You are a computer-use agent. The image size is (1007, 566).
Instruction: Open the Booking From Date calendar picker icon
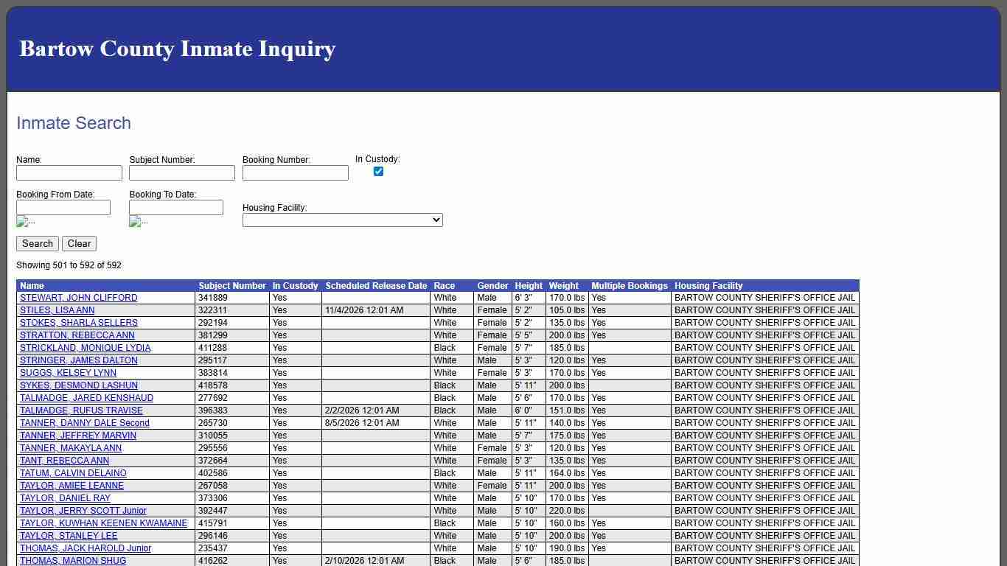click(25, 221)
